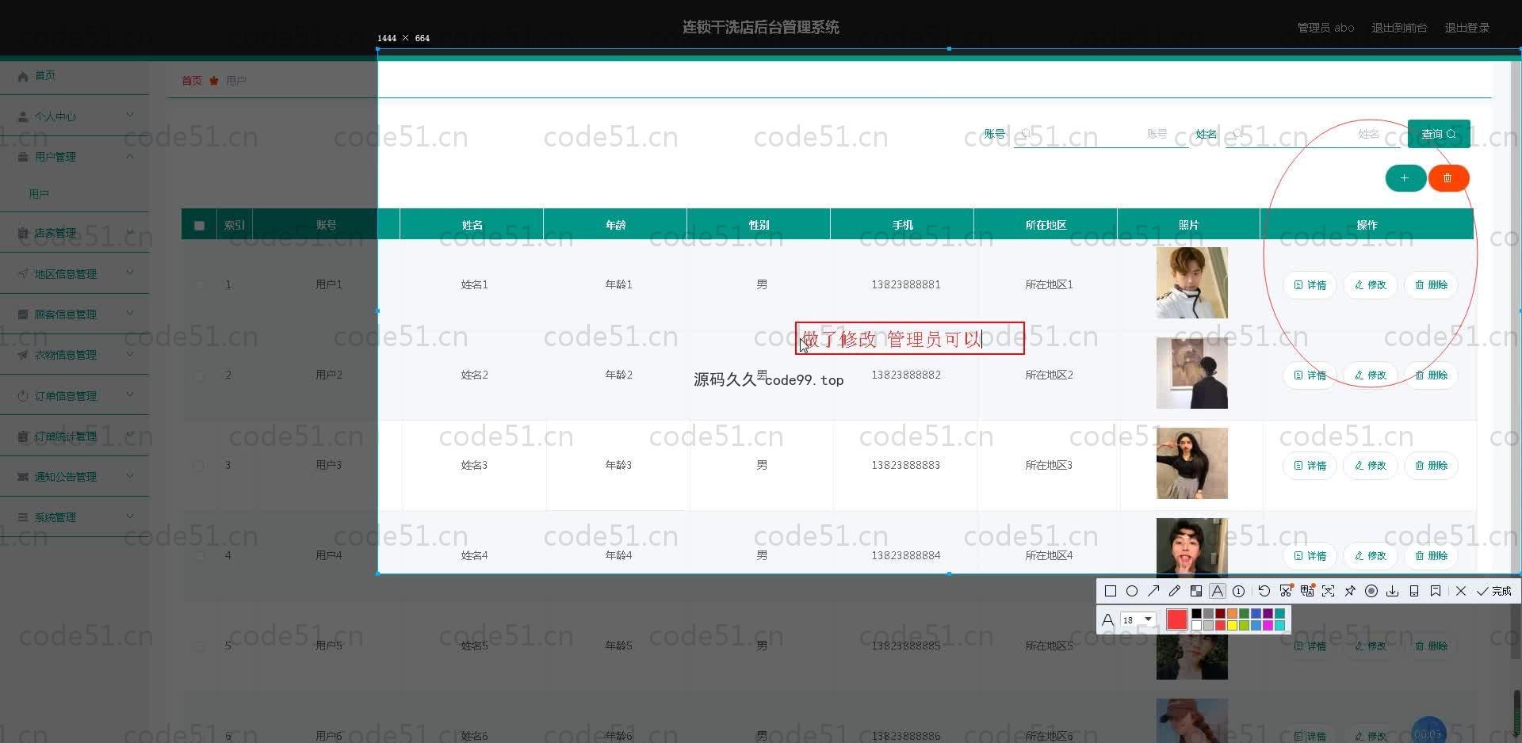The image size is (1522, 743).
Task: Click 修改 for the 用户1 row
Action: click(1371, 285)
